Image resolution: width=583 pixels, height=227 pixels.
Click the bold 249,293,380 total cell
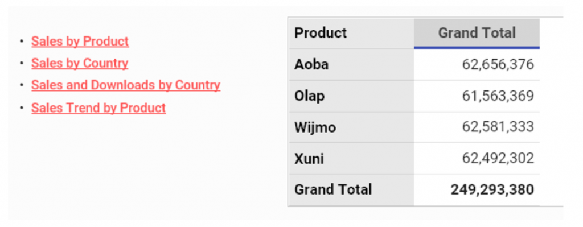(477, 189)
